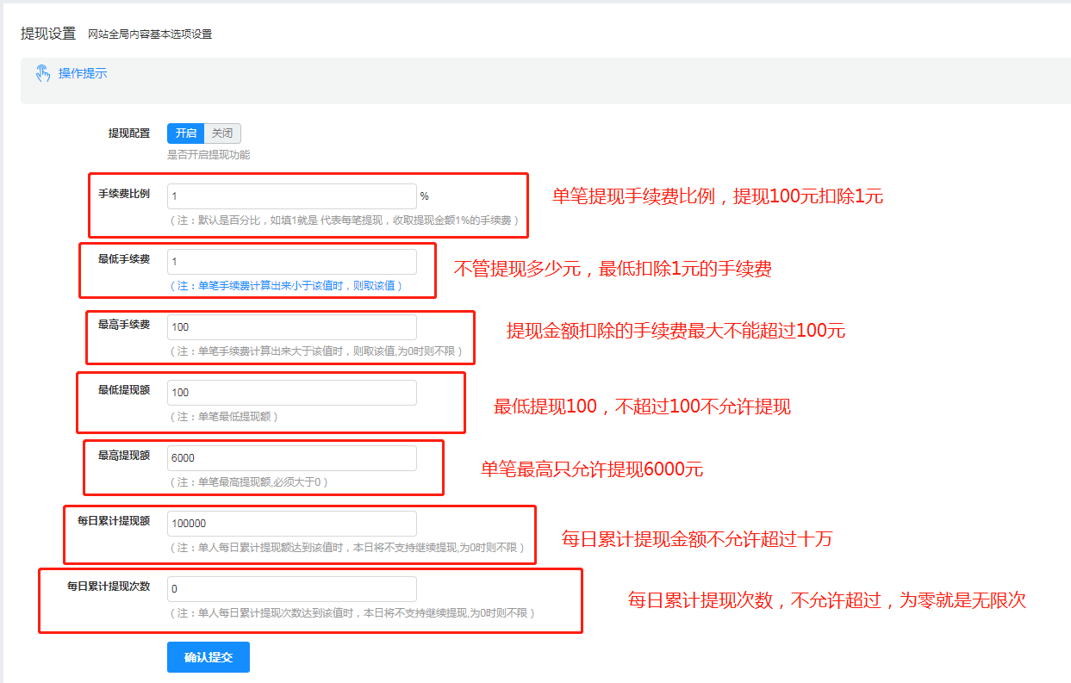Focus the 手续费比例 input field
This screenshot has width=1071, height=683.
pos(291,196)
